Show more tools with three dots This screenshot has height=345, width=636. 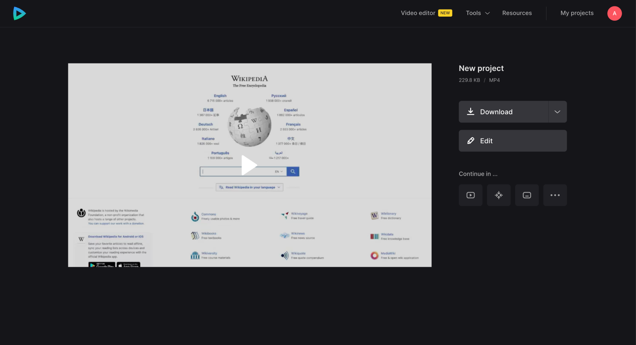555,195
